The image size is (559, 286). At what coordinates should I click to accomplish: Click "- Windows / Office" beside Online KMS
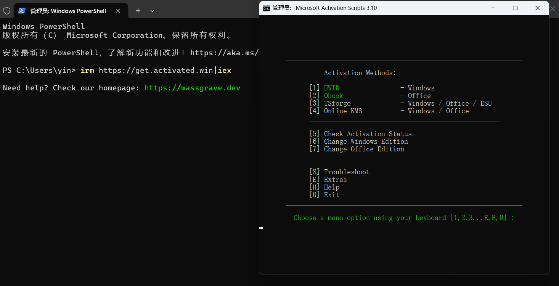pyautogui.click(x=435, y=111)
